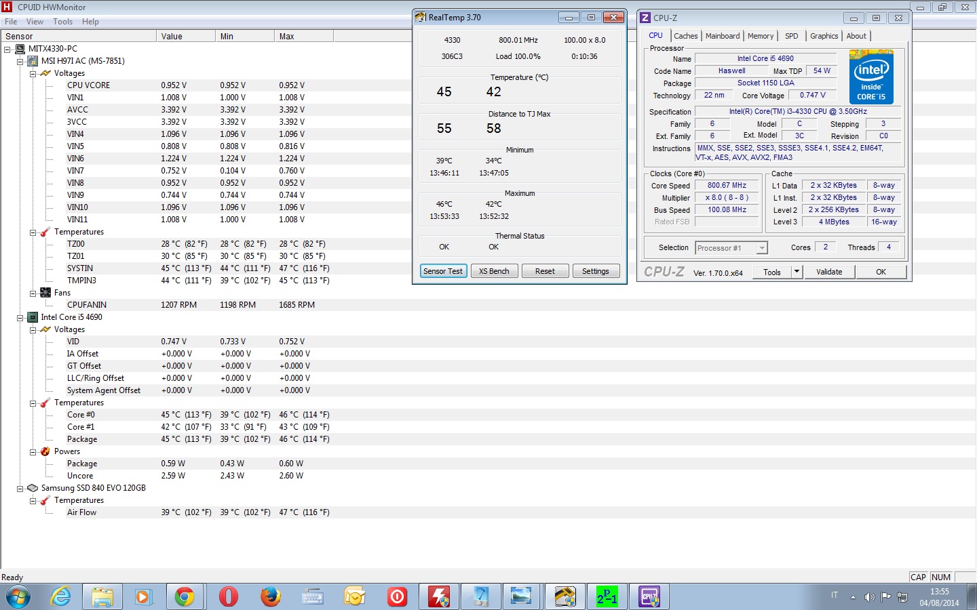Switch to CPU-Z SPD tab
This screenshot has width=977, height=610.
(x=792, y=36)
